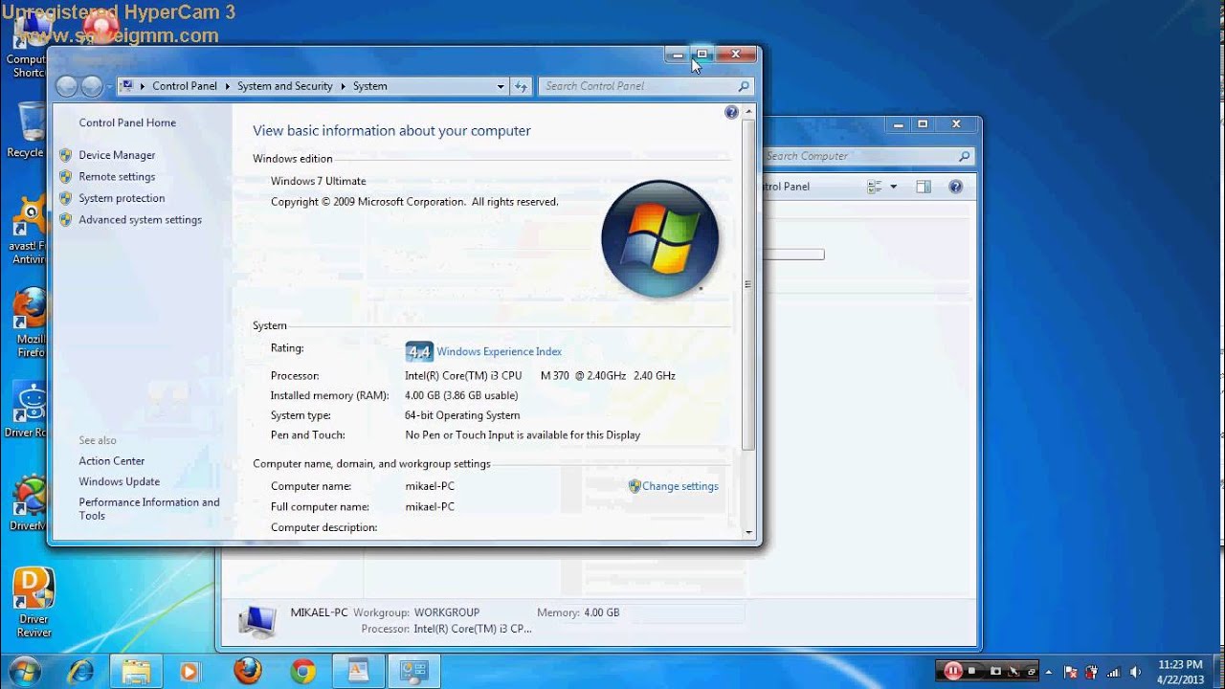This screenshot has width=1225, height=689.
Task: Open Recycle Bin on desktop
Action: [x=29, y=130]
